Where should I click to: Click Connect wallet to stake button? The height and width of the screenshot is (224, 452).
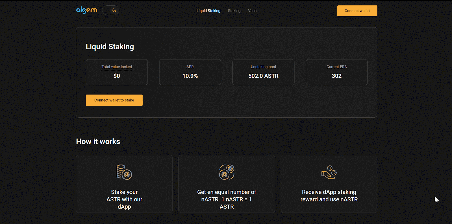tap(114, 100)
